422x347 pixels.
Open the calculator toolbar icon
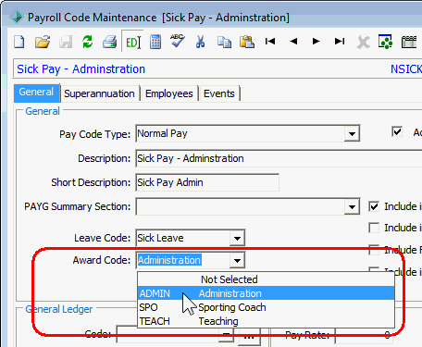click(155, 42)
